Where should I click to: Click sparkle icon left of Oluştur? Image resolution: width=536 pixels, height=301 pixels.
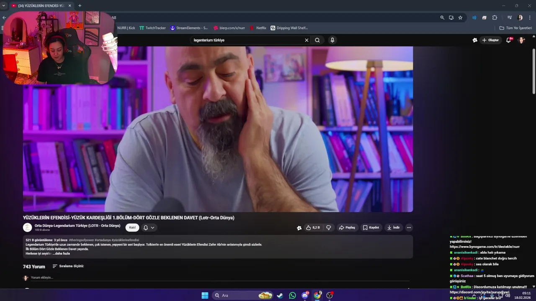click(475, 40)
